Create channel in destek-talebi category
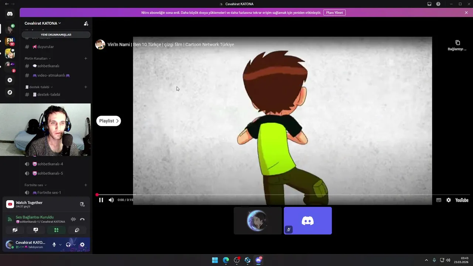 point(86,87)
